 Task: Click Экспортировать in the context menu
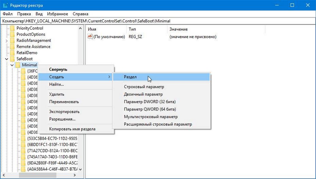tap(64, 112)
